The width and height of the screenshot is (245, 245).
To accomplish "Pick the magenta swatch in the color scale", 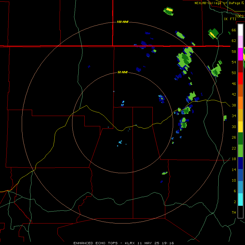I will (240, 54).
